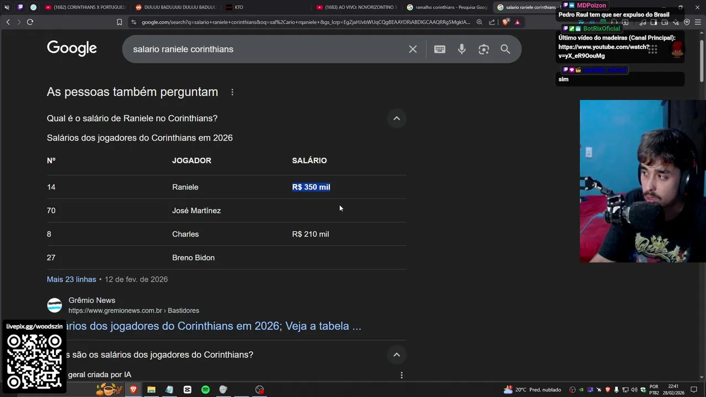706x397 pixels.
Task: Open the taskbar search with coffee icon
Action: [x=109, y=389]
